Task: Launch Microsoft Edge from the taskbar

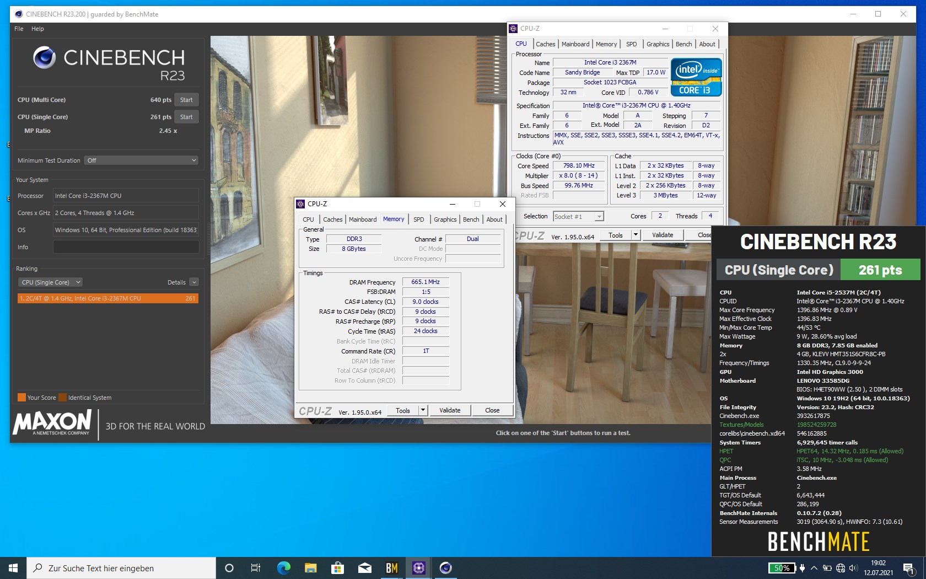Action: 283,568
